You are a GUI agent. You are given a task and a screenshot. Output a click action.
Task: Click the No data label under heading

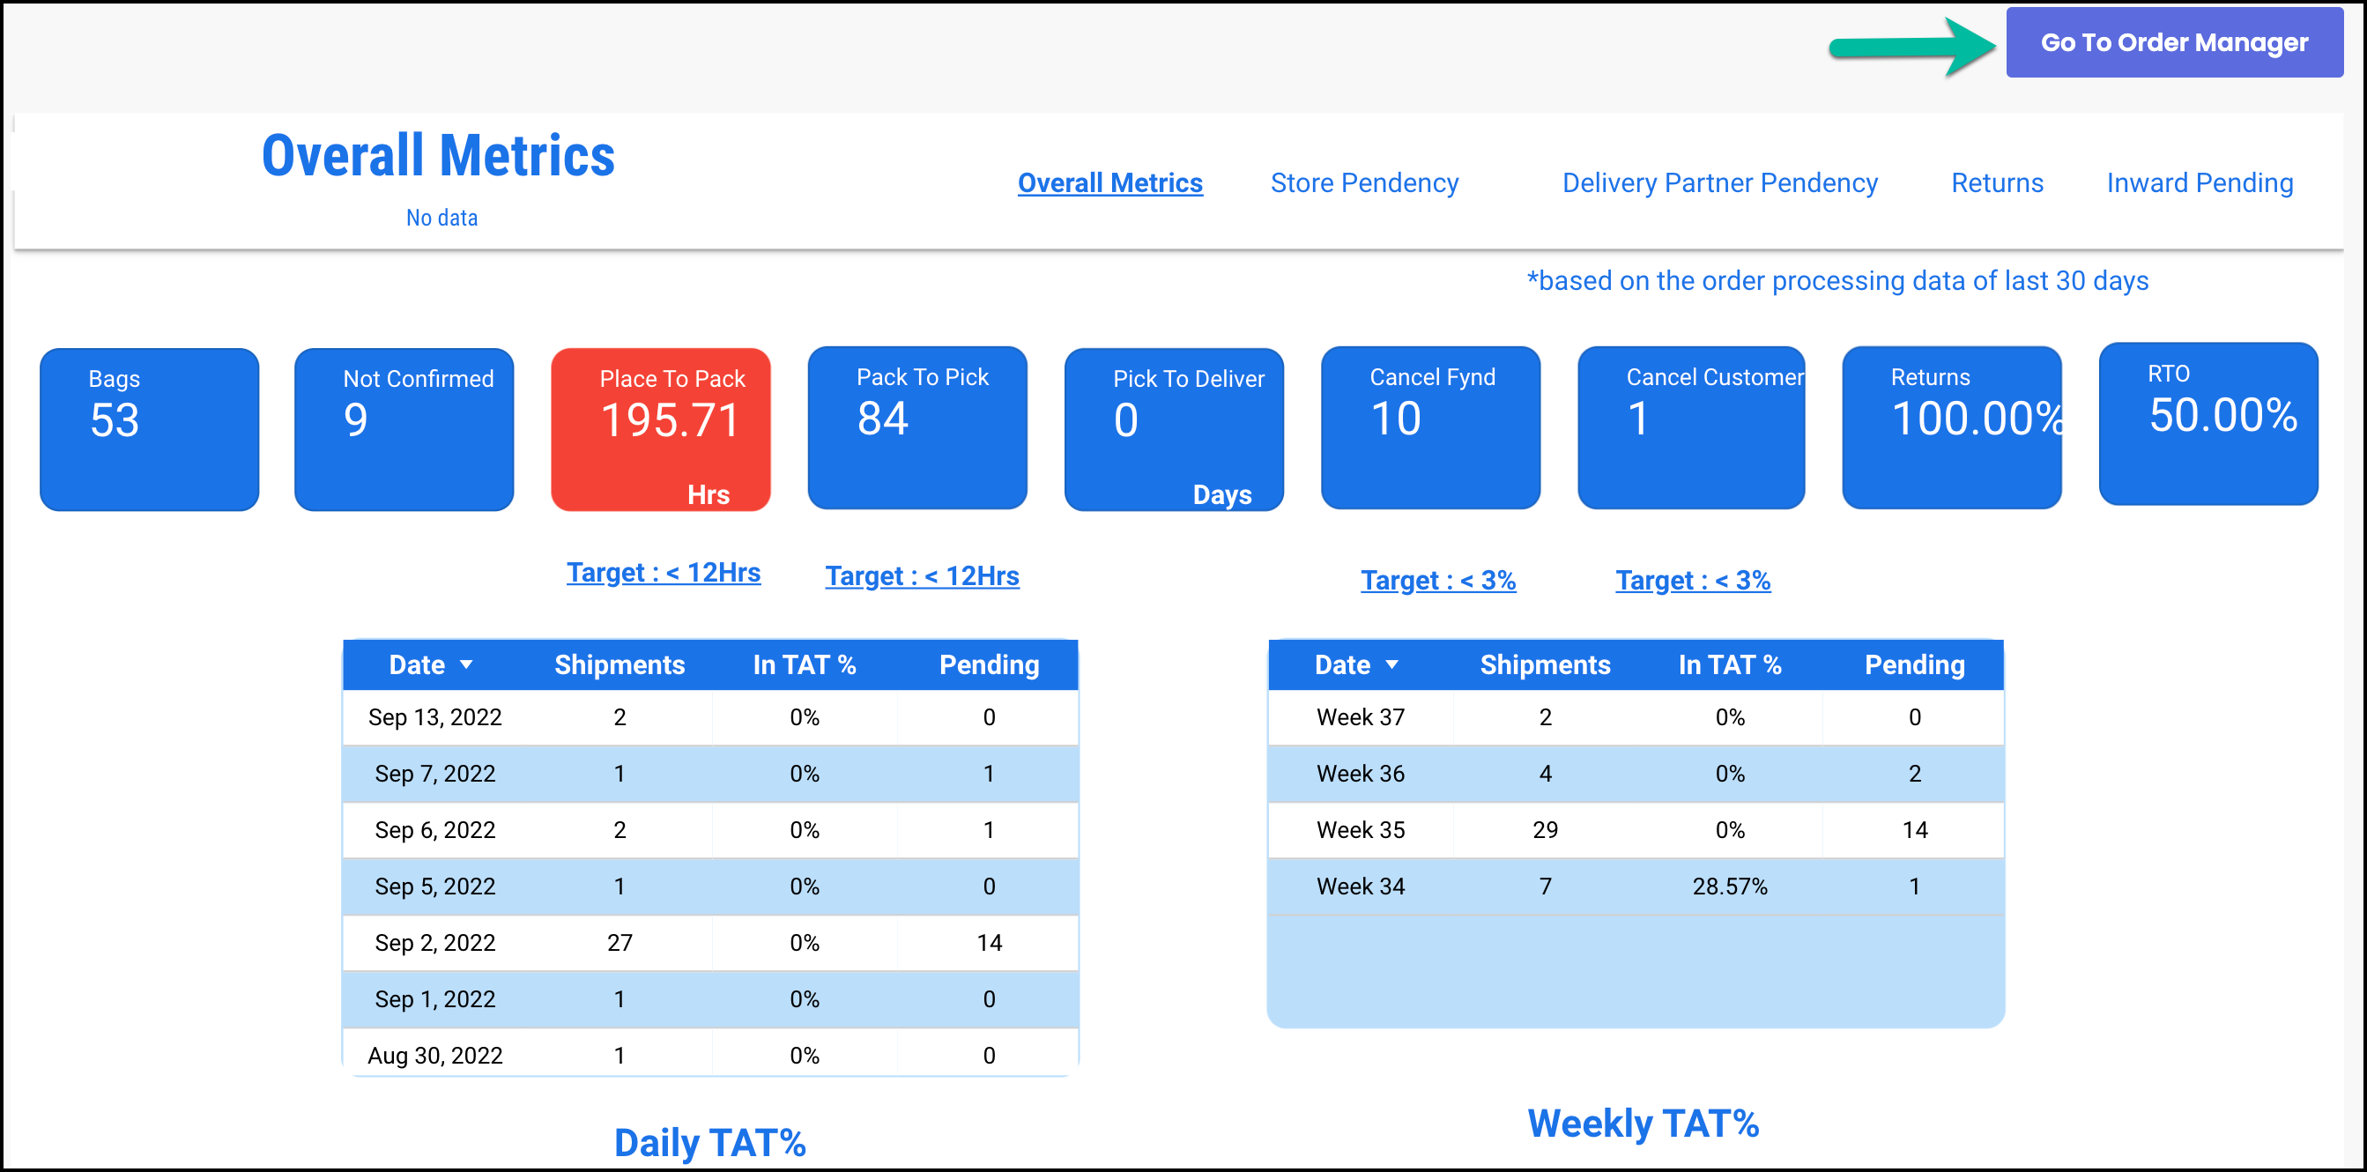[442, 218]
